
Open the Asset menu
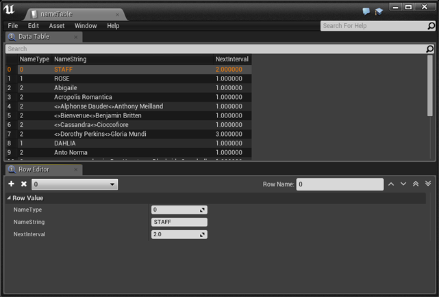click(57, 26)
